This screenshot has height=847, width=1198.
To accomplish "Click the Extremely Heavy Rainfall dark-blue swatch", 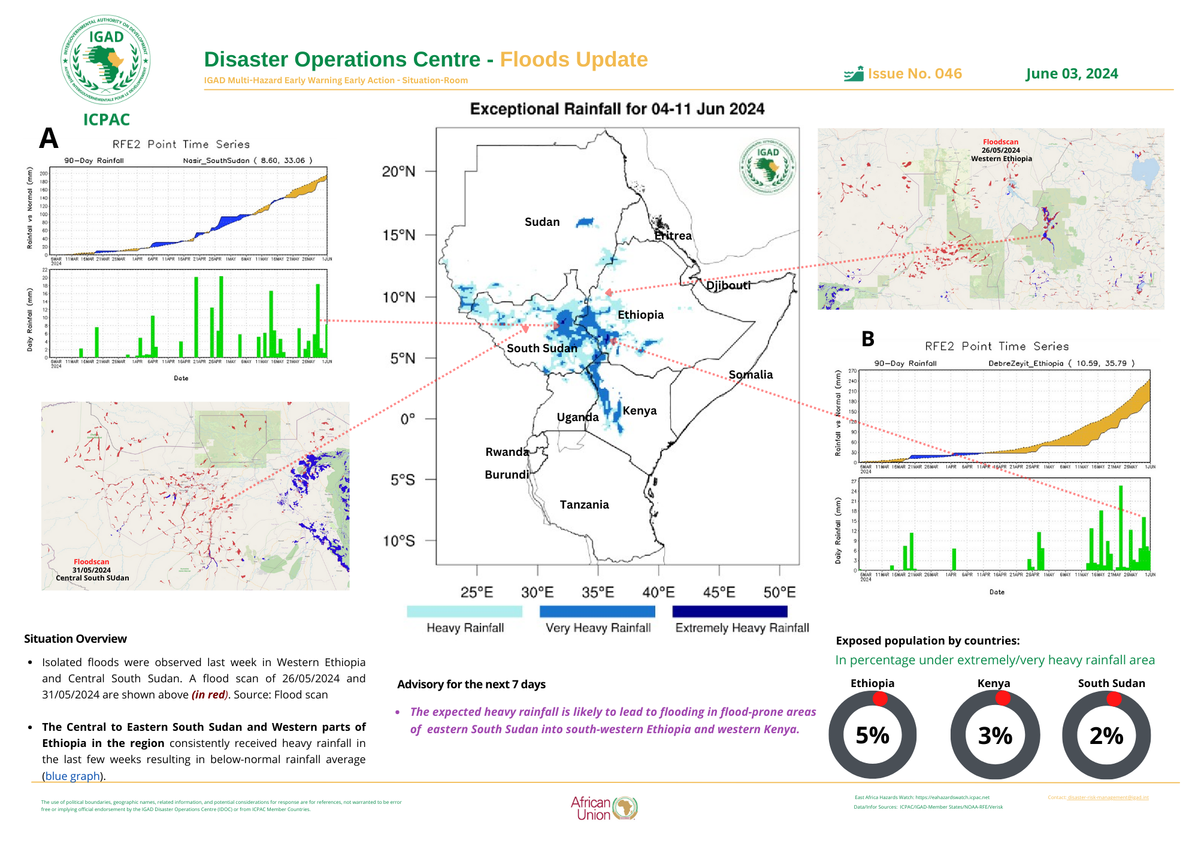I will coord(730,611).
